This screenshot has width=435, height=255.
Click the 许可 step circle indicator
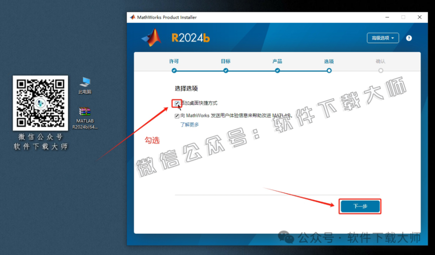[x=174, y=71]
